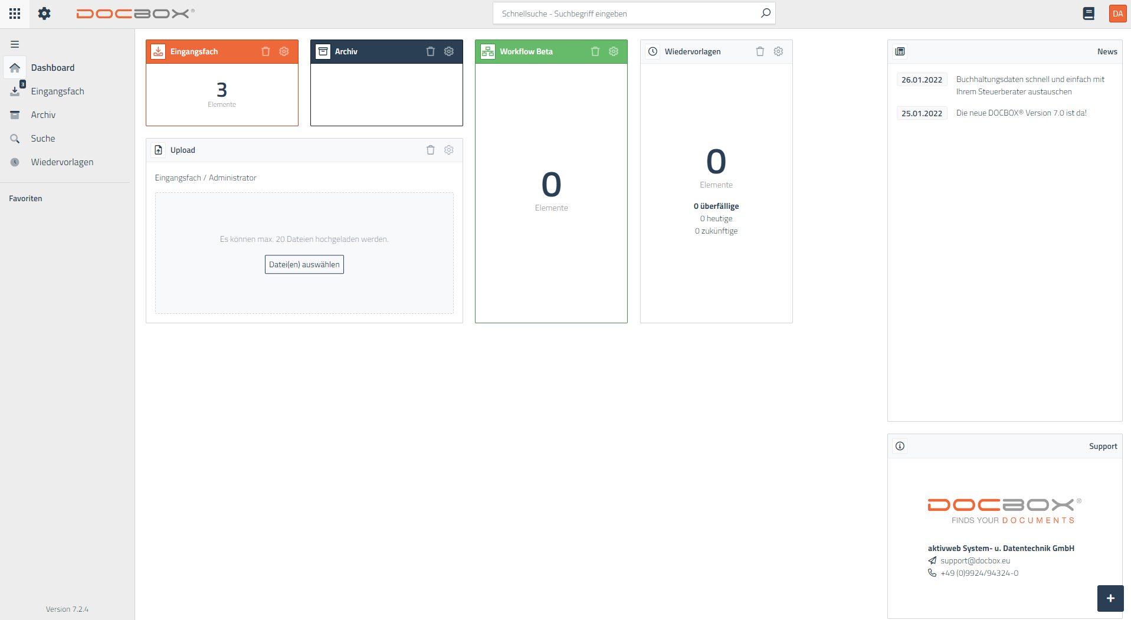Click the support@docbox.eu email link
The height and width of the screenshot is (620, 1131).
(x=975, y=561)
